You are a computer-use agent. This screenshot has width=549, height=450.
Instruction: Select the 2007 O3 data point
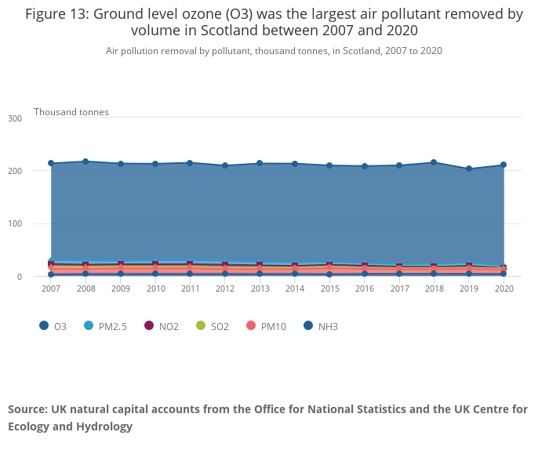point(51,163)
